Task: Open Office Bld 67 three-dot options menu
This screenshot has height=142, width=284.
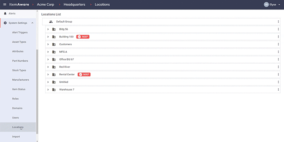Action: 279,59
